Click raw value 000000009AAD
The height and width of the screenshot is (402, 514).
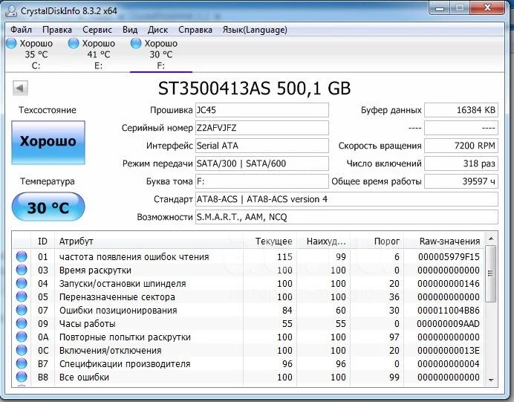click(x=449, y=324)
